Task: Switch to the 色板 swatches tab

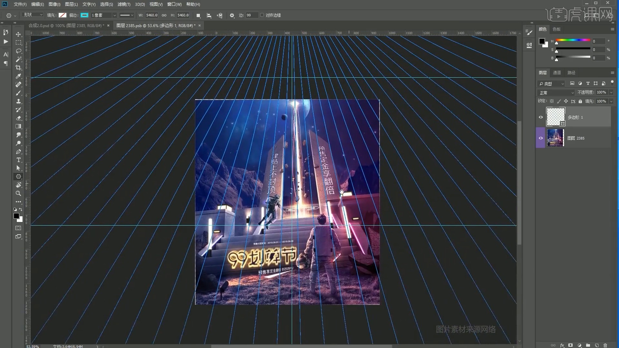Action: 556,29
